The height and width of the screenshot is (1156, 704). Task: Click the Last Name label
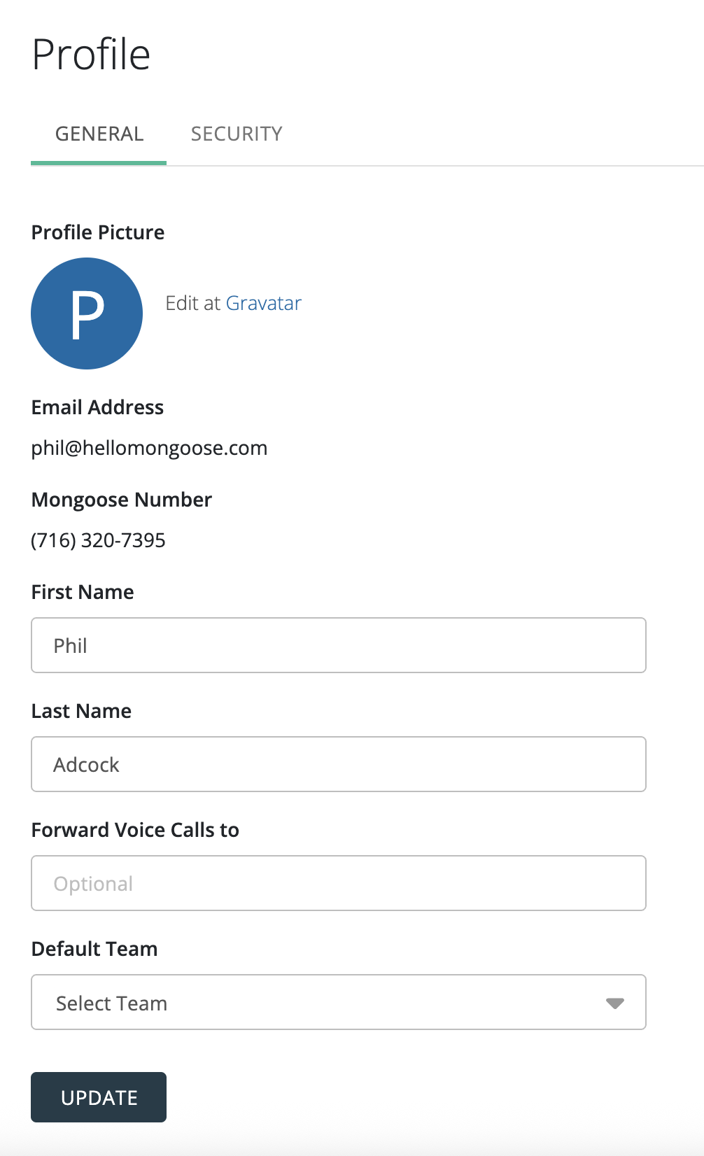[81, 711]
